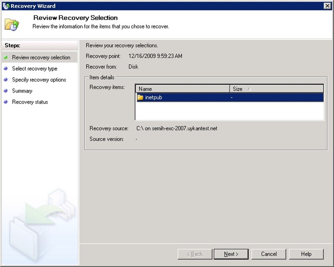
Task: Click the bullet icon next to Summary
Action: pos(6,91)
